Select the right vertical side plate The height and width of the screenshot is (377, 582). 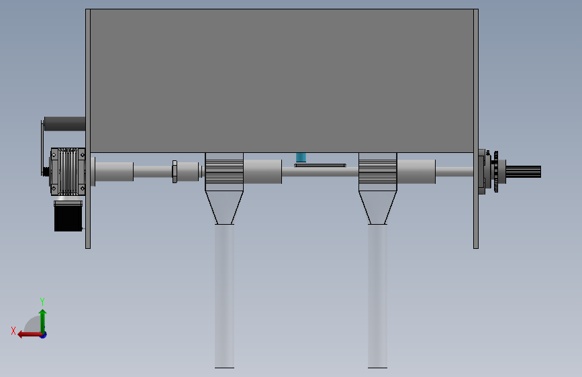(476, 129)
